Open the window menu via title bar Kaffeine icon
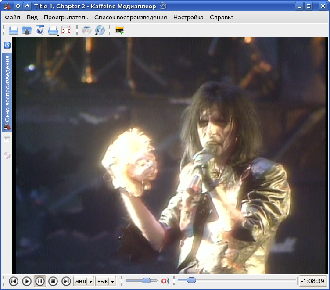The width and height of the screenshot is (330, 290). [7, 6]
